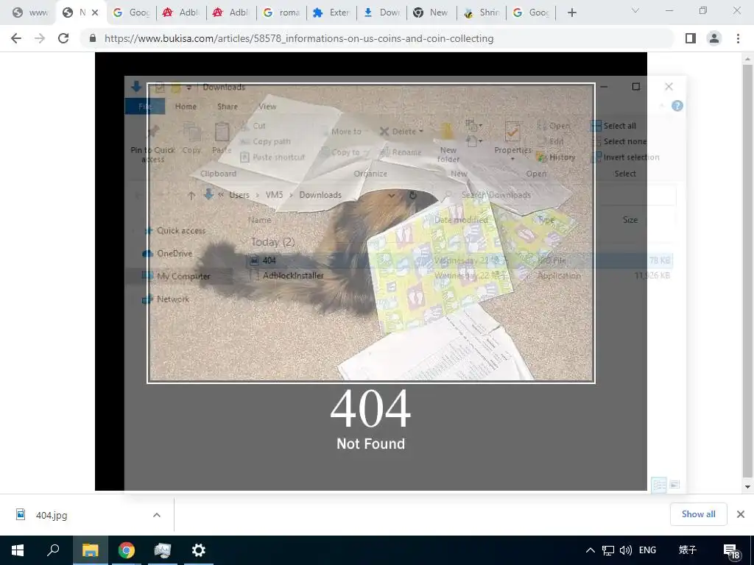Open the View ribbon tab in File Explorer
Screen dimensions: 754x565
[267, 106]
